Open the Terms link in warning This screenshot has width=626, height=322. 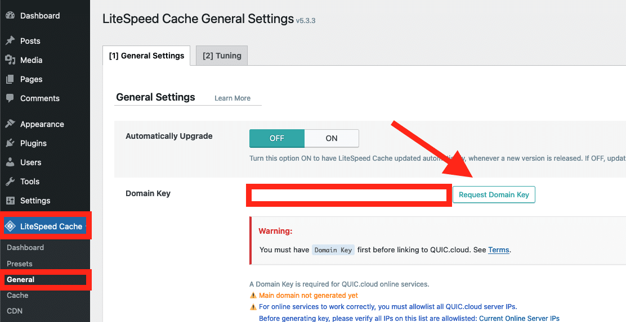(498, 250)
